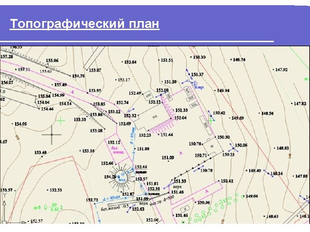Click elevation mark 154.05
310x232 pixels.
21,124
